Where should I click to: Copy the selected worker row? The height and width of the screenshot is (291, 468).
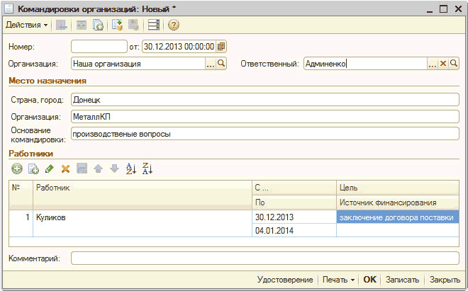point(33,169)
